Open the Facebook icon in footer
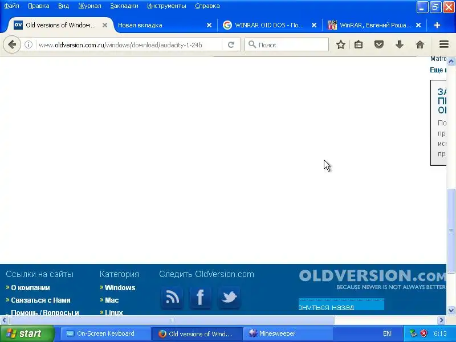The image size is (456, 342). tap(201, 298)
